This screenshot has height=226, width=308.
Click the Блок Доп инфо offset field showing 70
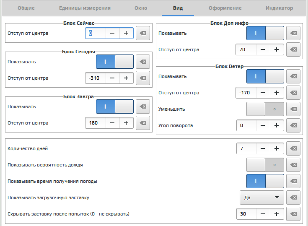pyautogui.click(x=246, y=49)
